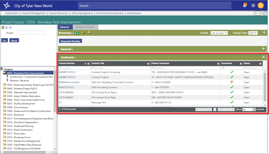Viewport: 269px width, 154px height.
Task: Click the Next page button
Action: coord(223,109)
